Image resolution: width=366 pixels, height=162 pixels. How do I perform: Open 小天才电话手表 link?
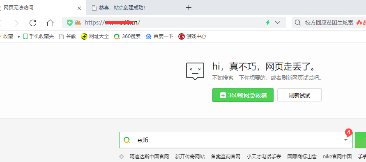(x=264, y=156)
